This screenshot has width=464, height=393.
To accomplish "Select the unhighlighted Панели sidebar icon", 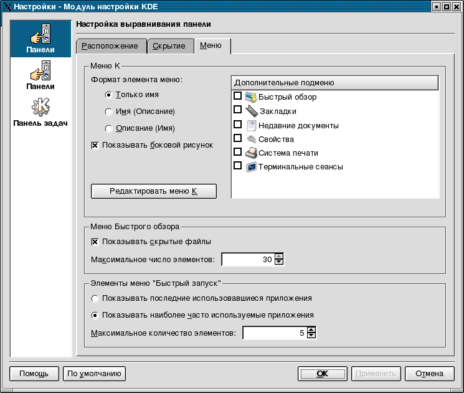I will tap(40, 71).
